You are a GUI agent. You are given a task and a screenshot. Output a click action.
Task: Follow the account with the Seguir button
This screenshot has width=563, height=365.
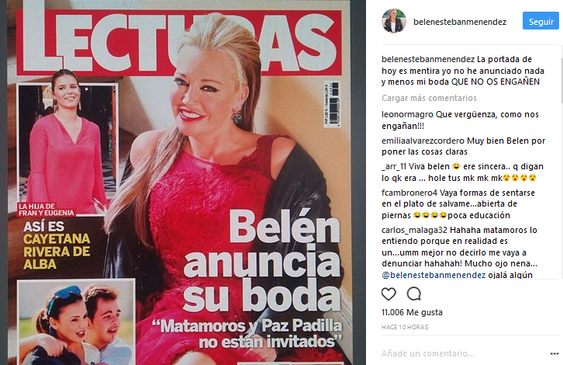pos(541,22)
